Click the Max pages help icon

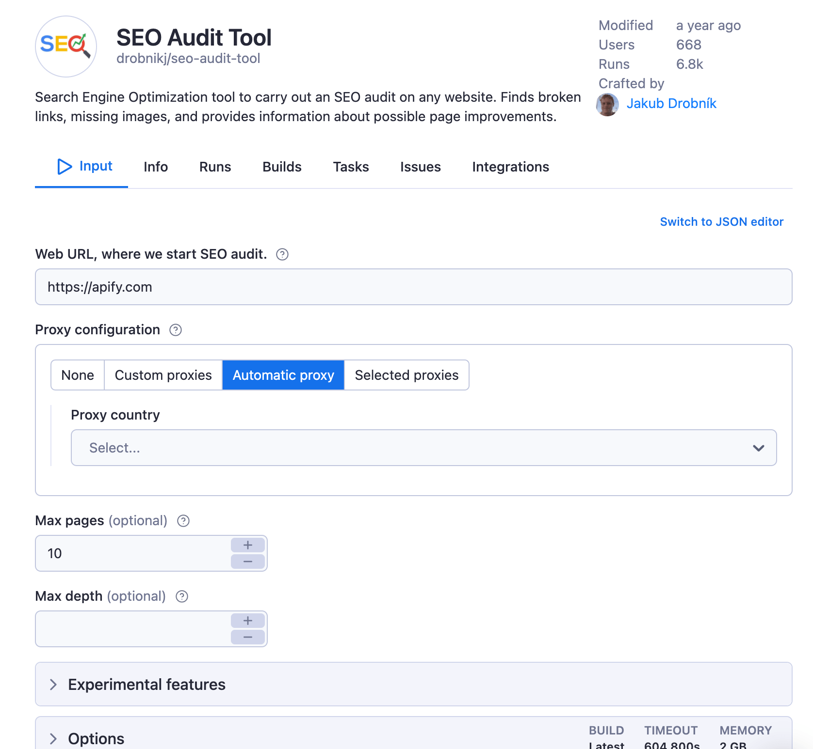[x=183, y=521]
